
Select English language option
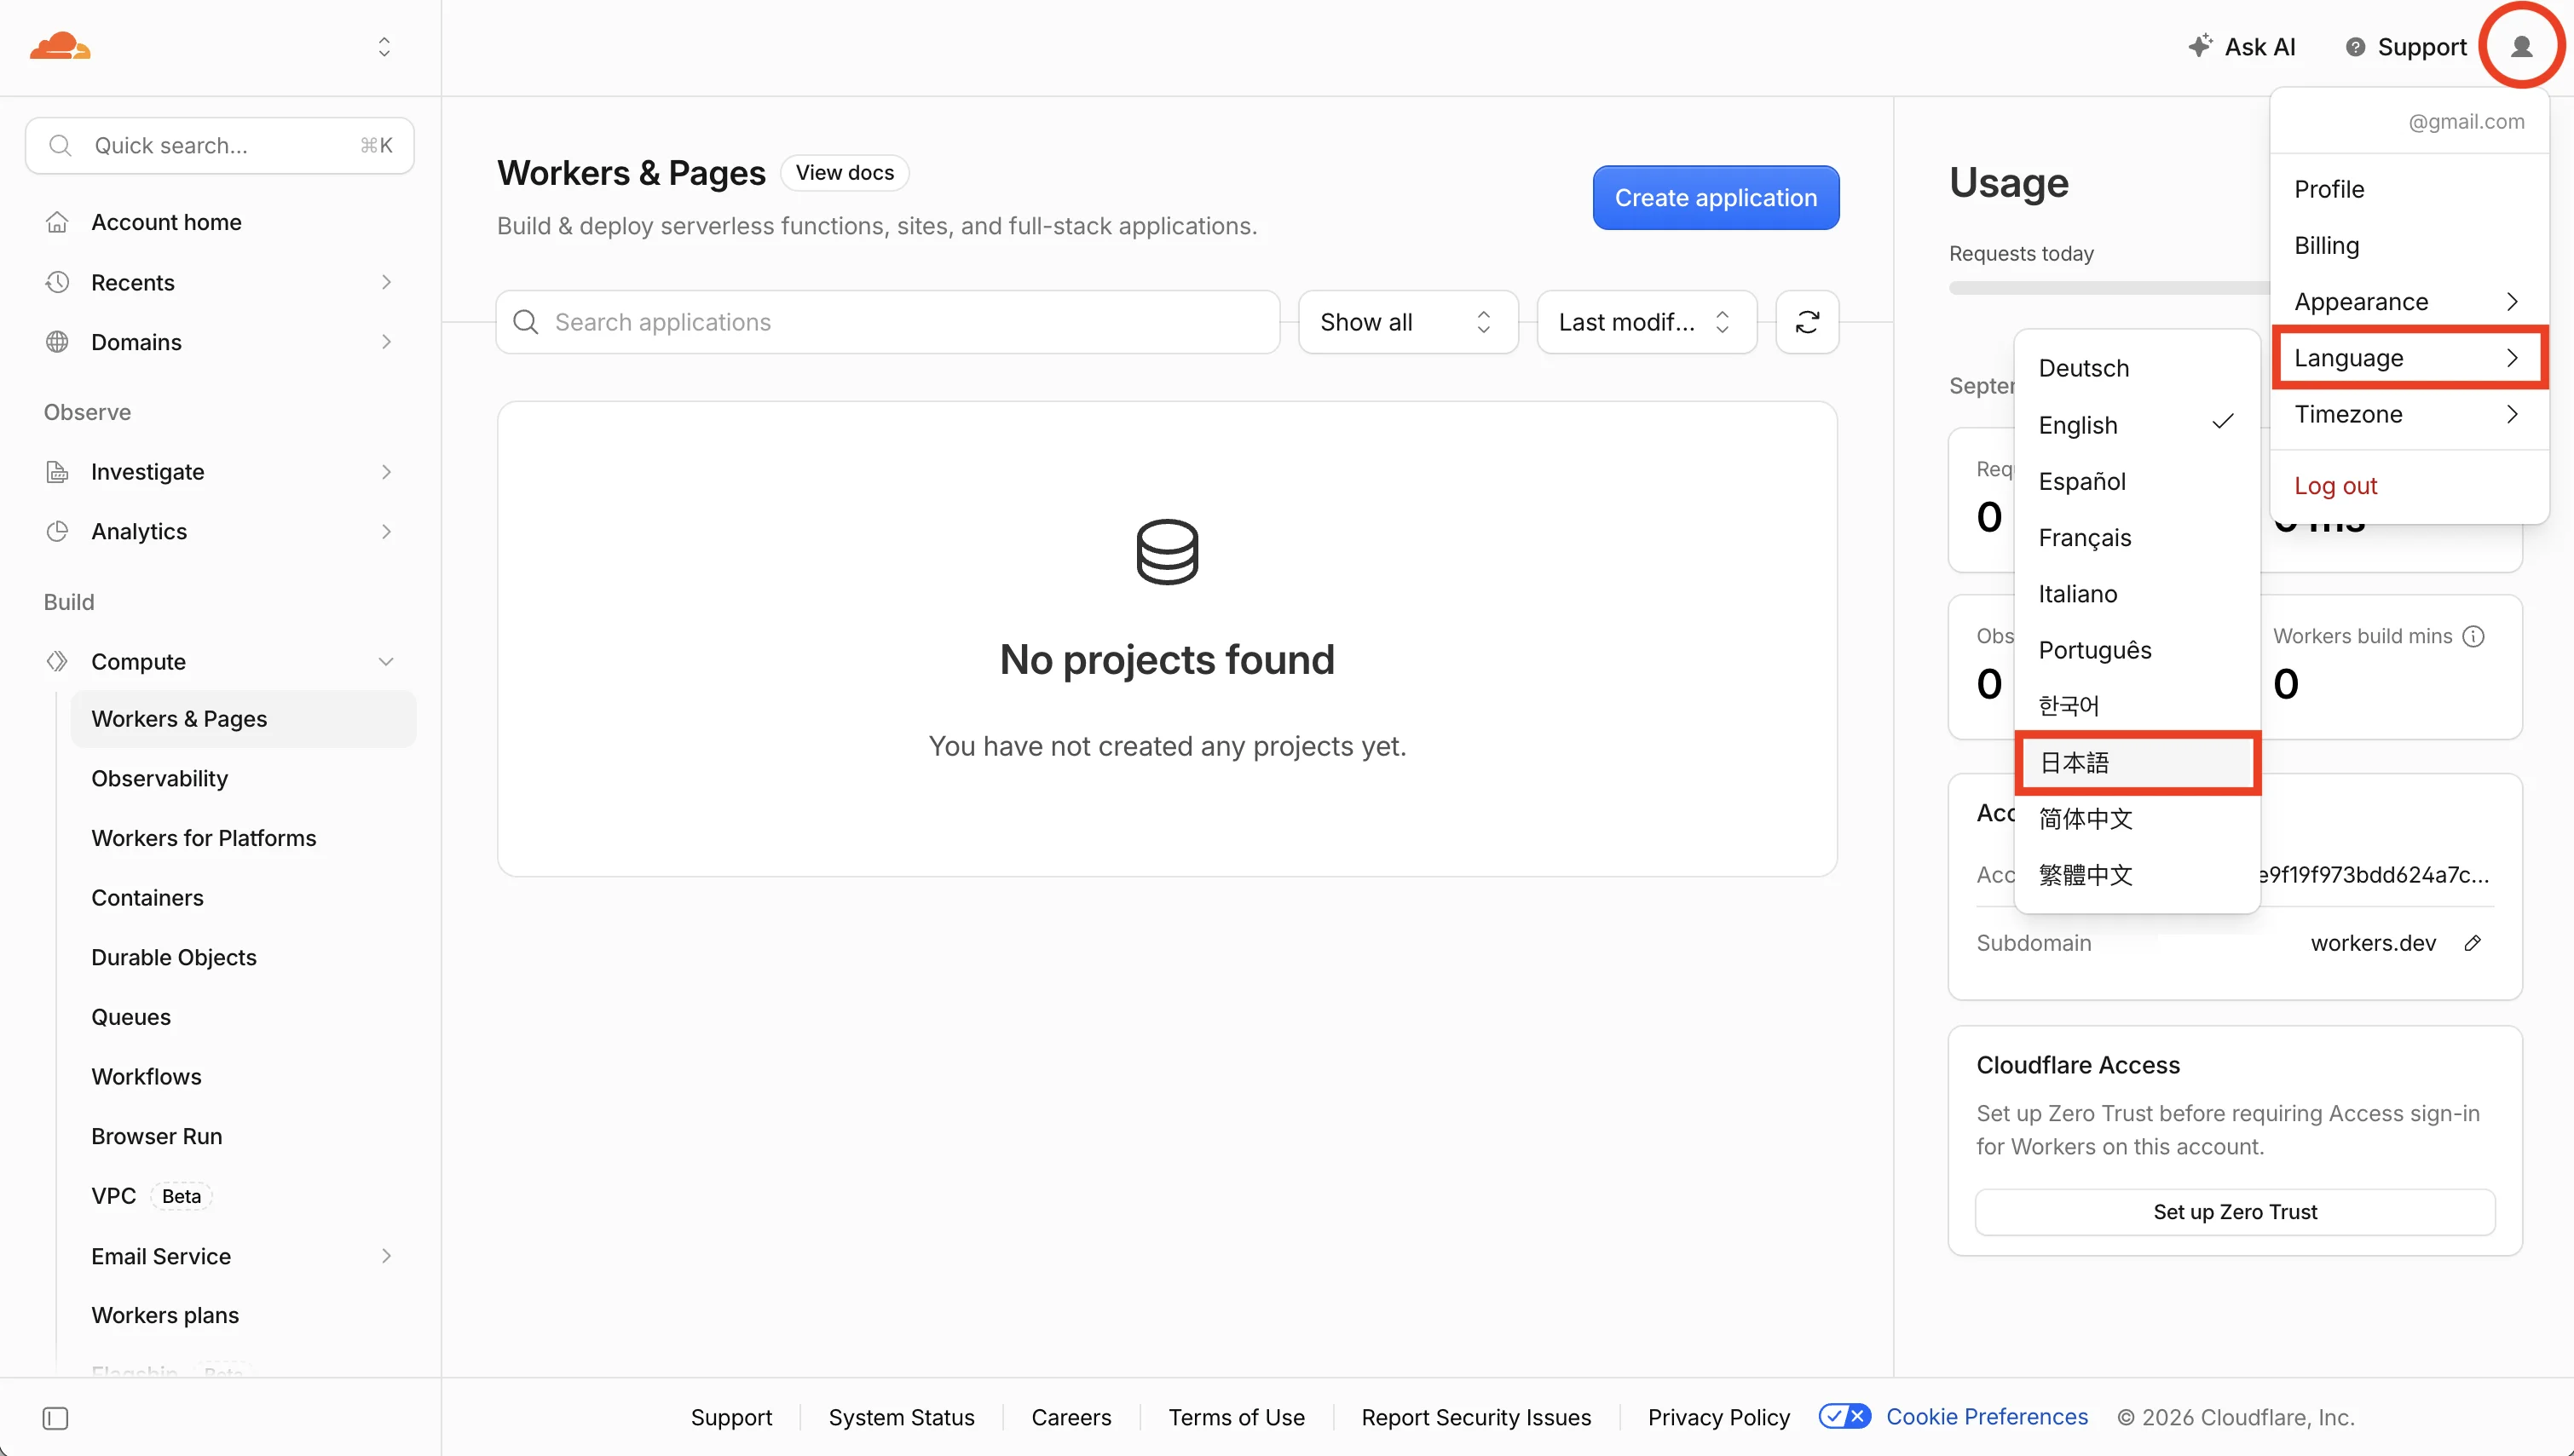pyautogui.click(x=2137, y=425)
